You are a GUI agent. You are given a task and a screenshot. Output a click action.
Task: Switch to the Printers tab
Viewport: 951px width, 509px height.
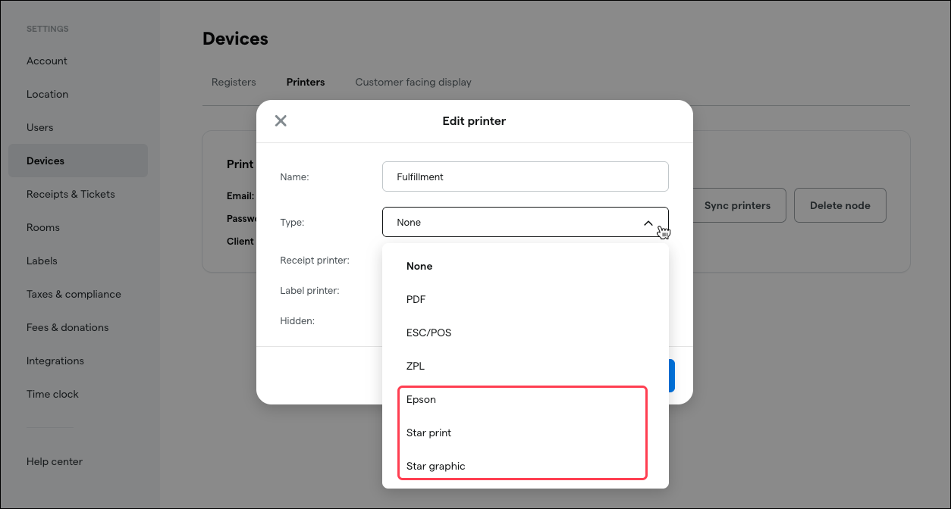coord(306,82)
